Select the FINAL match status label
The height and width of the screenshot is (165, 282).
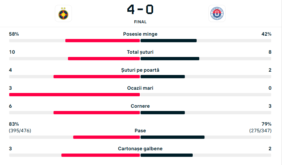pyautogui.click(x=140, y=22)
